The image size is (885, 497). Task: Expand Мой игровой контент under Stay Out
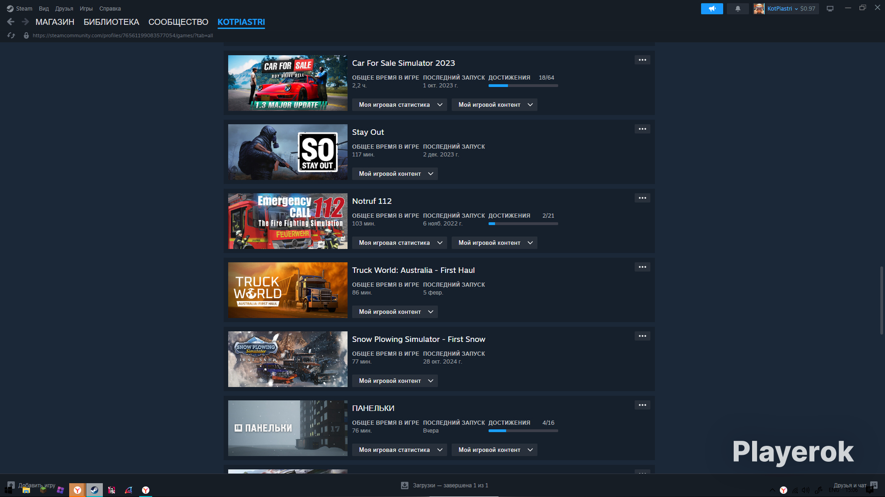coord(395,174)
